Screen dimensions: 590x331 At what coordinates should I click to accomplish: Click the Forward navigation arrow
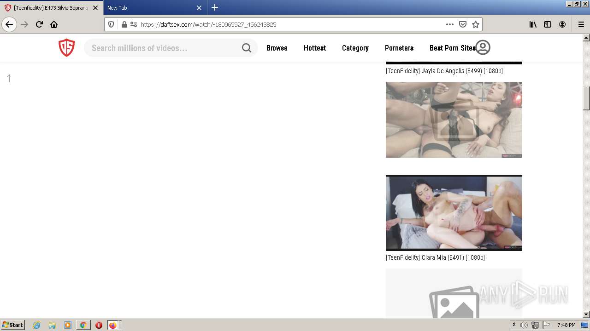click(25, 24)
